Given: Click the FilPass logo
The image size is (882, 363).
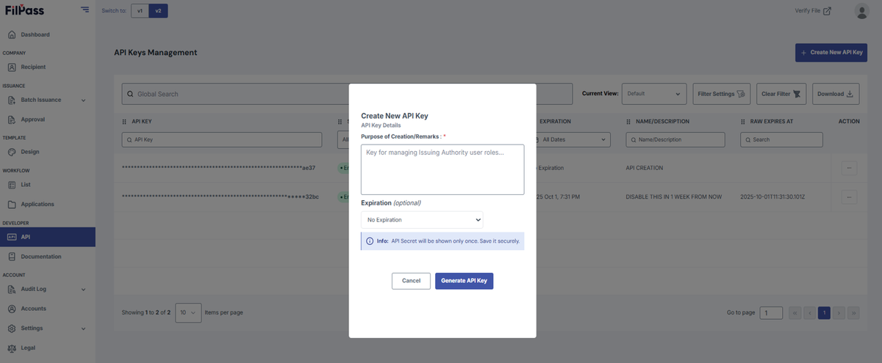Looking at the screenshot, I should (25, 10).
